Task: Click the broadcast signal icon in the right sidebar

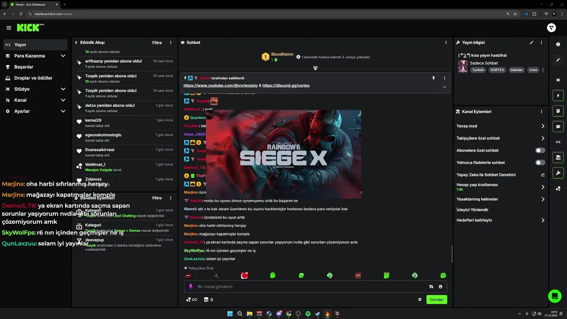Action: click(558, 142)
